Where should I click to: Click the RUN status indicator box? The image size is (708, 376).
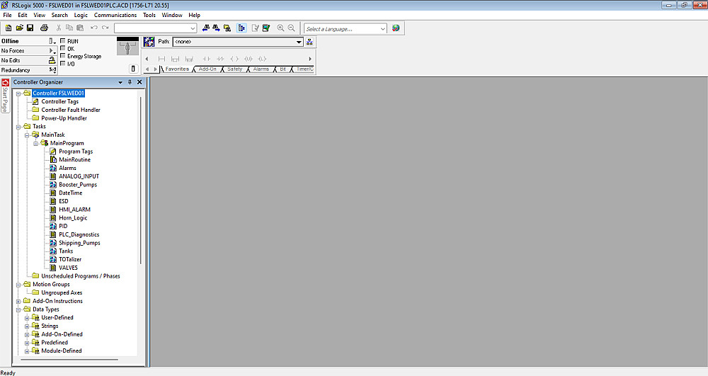tap(63, 40)
